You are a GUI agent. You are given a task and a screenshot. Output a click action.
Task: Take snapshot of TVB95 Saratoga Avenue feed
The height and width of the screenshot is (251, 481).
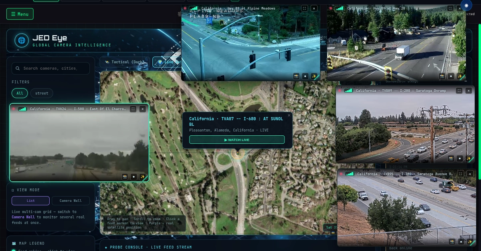(x=452, y=241)
